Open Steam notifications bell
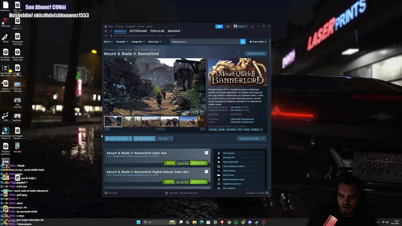The width and height of the screenshot is (402, 226). [x=228, y=26]
